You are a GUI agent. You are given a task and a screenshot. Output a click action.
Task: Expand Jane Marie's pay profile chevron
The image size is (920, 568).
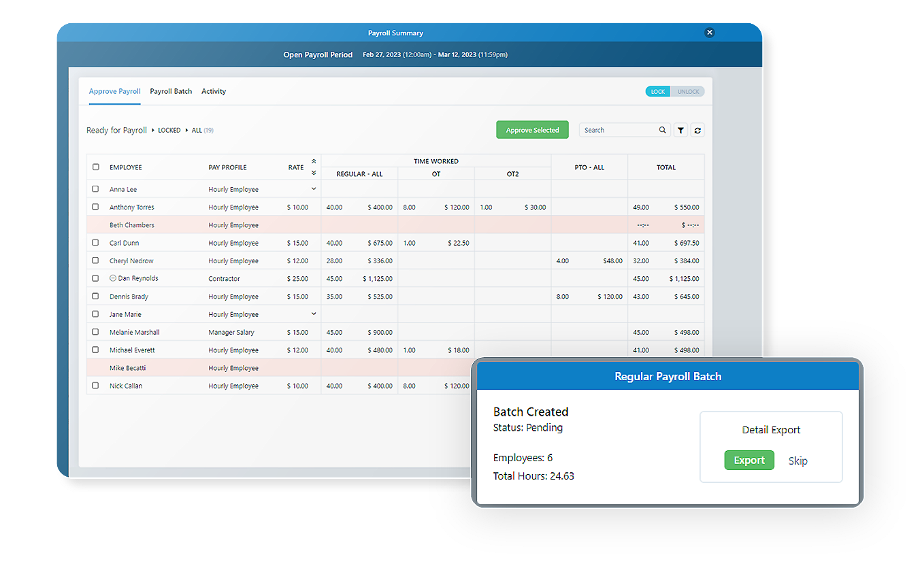313,314
